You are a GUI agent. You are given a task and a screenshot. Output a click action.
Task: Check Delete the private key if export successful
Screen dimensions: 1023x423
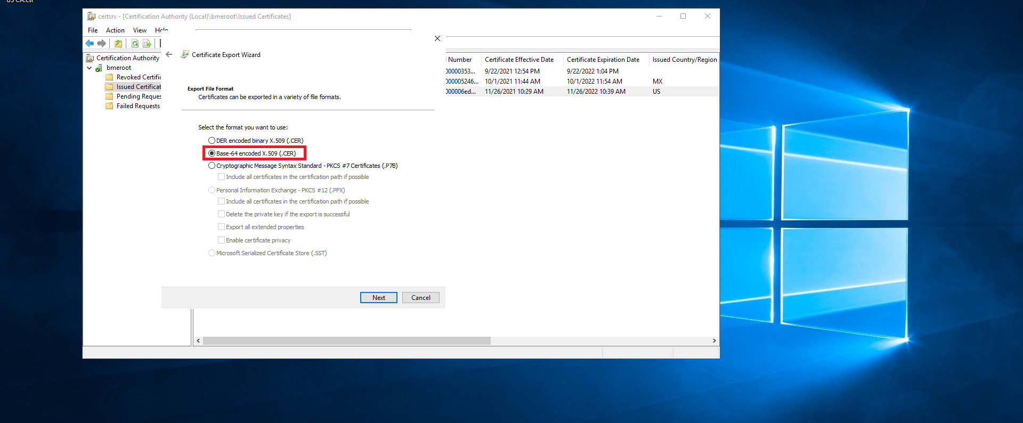coord(221,214)
